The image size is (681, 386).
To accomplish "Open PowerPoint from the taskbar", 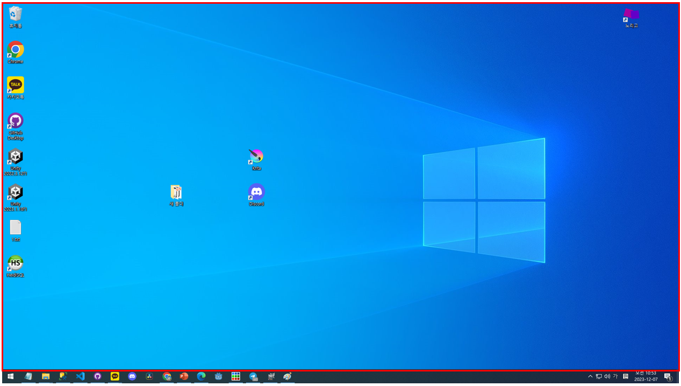I will pos(184,376).
